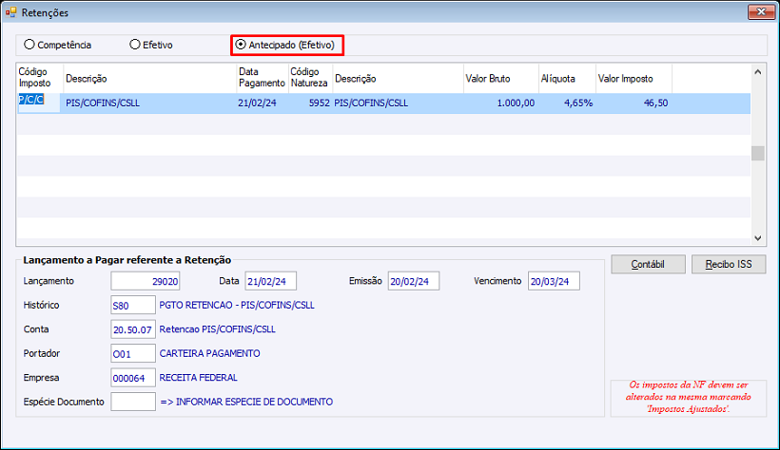Click the grid scrollbar down arrow
This screenshot has width=780, height=450.
tap(757, 238)
